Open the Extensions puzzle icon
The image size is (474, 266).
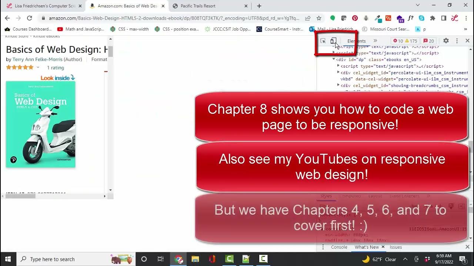click(x=433, y=18)
